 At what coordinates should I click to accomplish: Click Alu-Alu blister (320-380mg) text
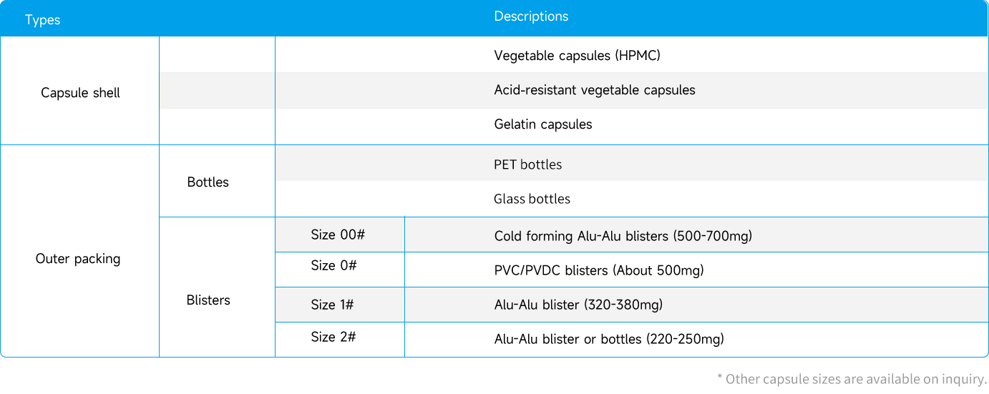point(578,305)
